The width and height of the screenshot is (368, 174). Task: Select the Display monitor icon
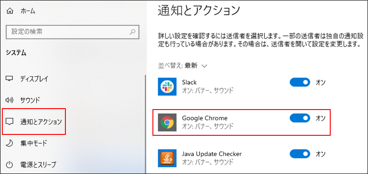click(9, 79)
